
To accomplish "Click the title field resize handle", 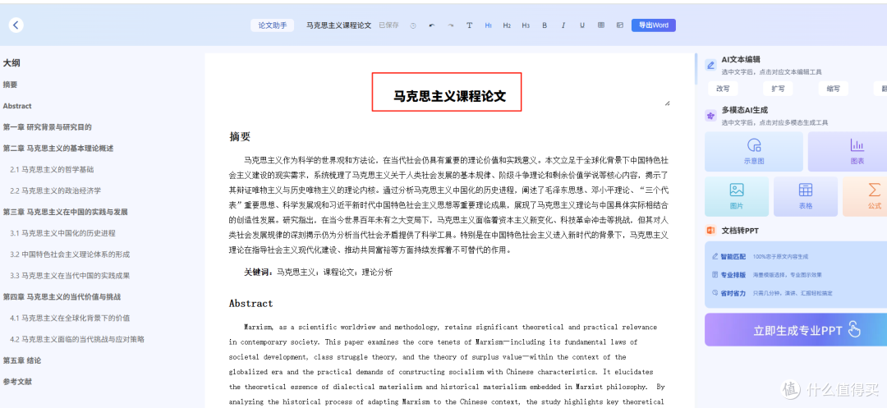I will (667, 103).
